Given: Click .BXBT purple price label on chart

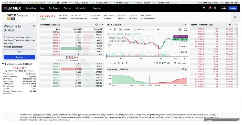Looking at the screenshot, I should click(x=181, y=37).
